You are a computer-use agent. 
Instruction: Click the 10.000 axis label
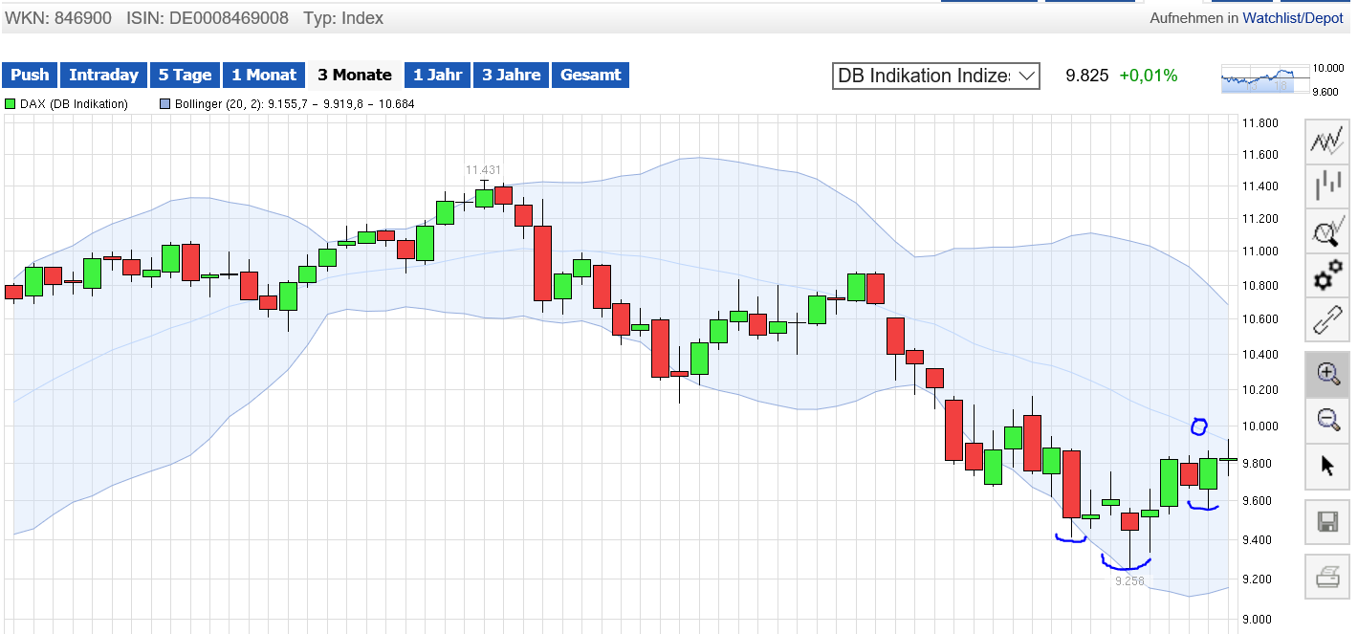click(x=1259, y=426)
